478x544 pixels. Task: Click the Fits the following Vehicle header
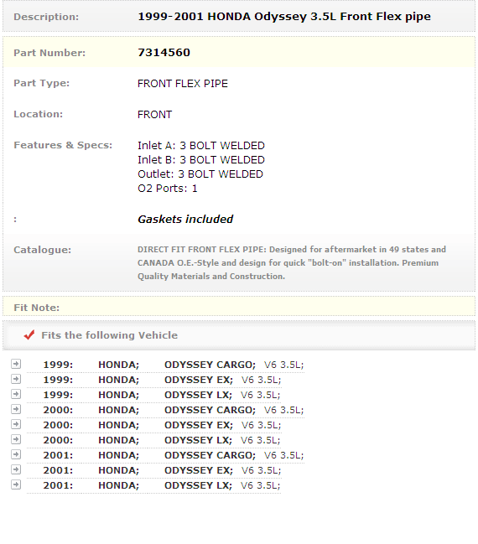[x=109, y=335]
